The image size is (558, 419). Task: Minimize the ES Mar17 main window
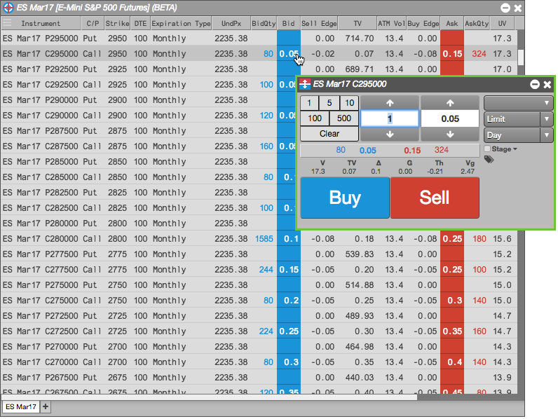(x=505, y=8)
